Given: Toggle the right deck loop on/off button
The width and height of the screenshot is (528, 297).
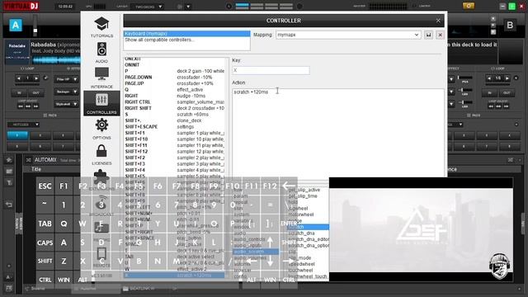Looking at the screenshot, I should point(516,78).
